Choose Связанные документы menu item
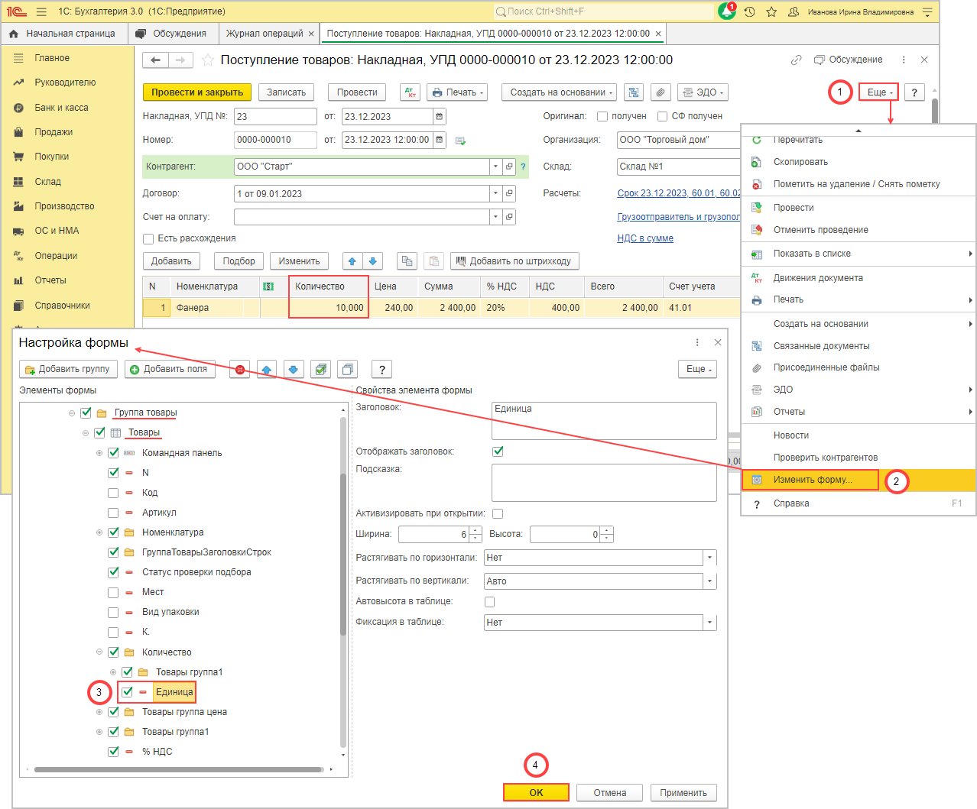 (821, 346)
